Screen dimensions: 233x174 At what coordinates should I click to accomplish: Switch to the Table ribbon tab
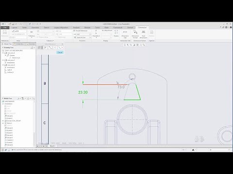pyautogui.click(x=24, y=28)
